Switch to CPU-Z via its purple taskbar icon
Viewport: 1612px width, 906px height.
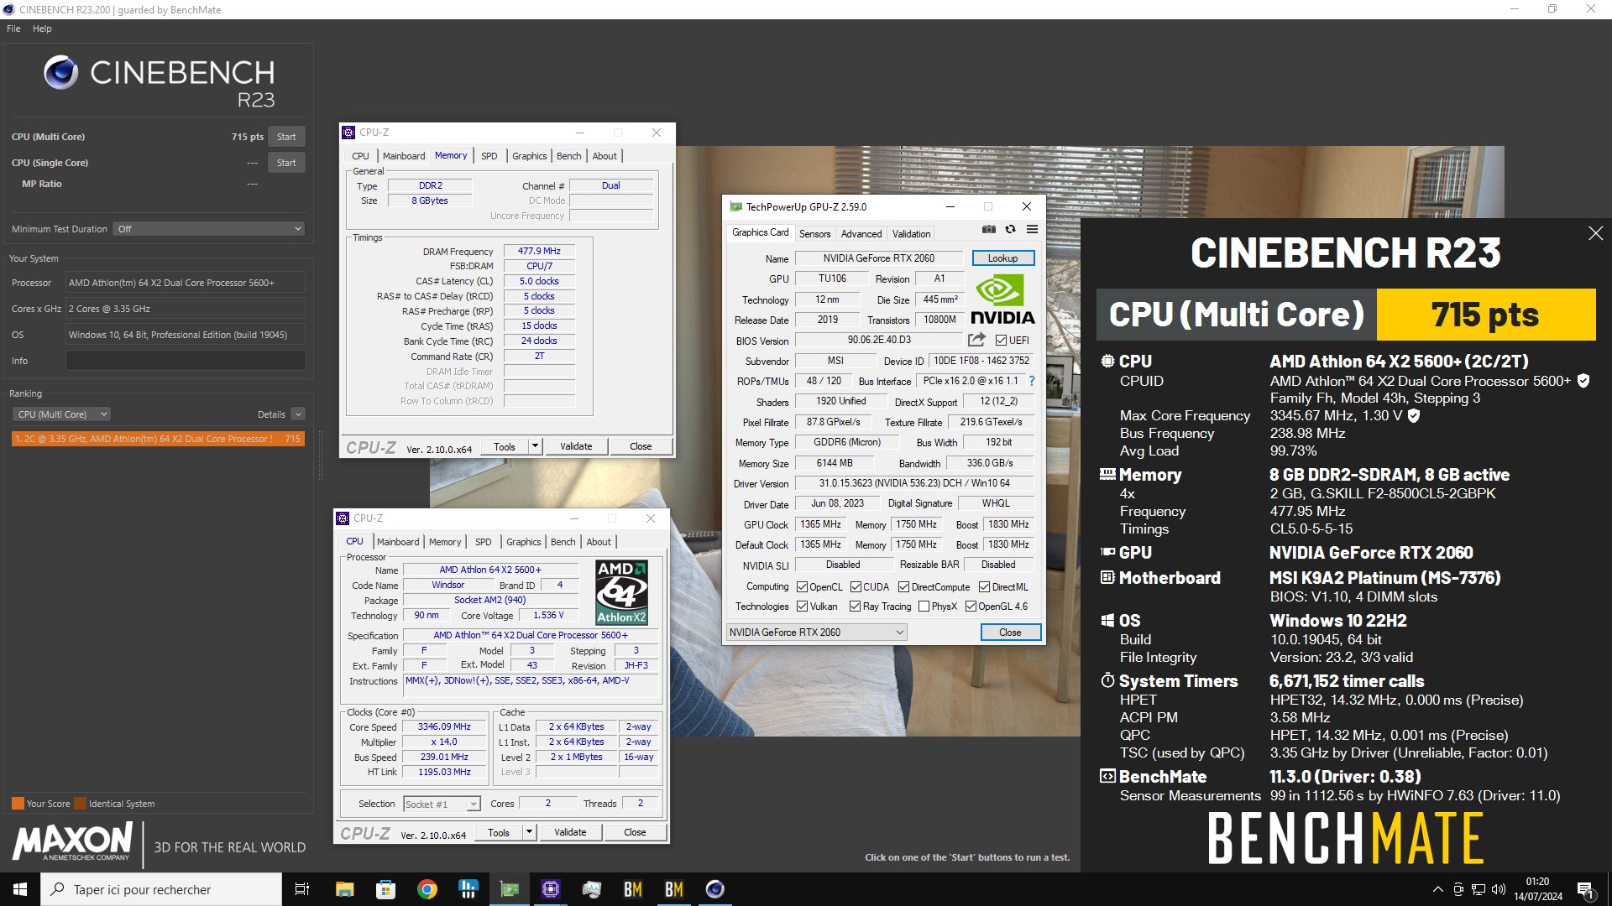pos(550,889)
